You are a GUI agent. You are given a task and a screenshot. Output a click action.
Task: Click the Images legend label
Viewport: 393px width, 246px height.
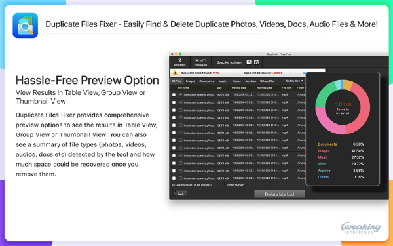[x=324, y=151]
